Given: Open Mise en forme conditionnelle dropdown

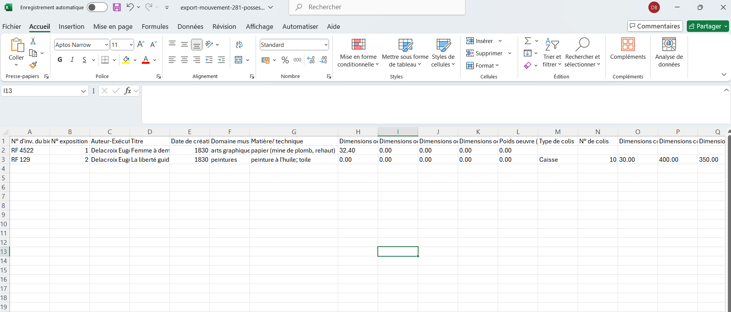Looking at the screenshot, I should (x=358, y=52).
